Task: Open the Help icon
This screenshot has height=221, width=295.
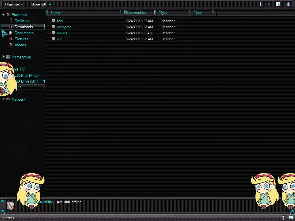Action: 288,4
